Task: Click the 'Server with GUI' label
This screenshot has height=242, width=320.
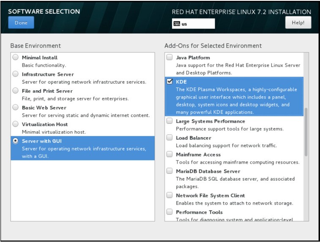Action: [41, 141]
